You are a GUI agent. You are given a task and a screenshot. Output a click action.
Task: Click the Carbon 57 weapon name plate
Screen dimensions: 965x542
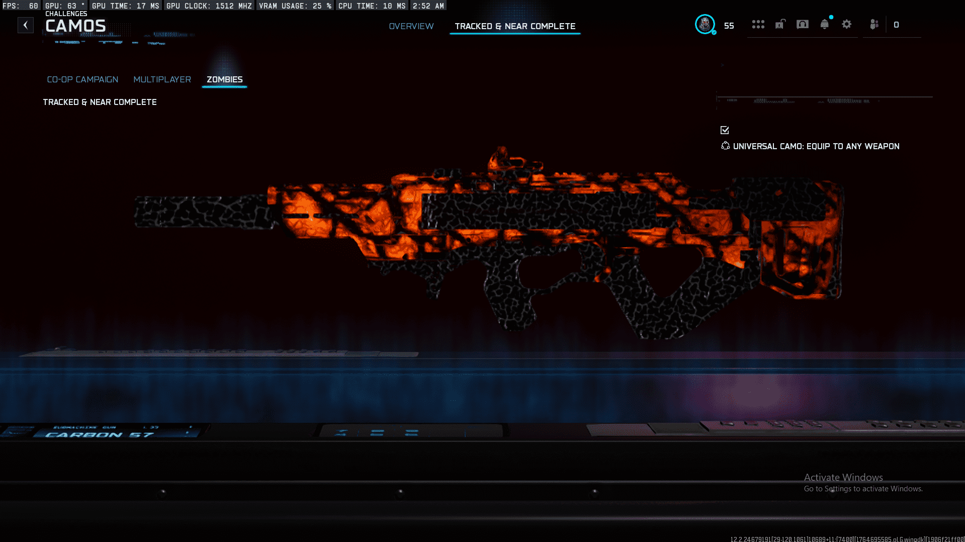(99, 435)
